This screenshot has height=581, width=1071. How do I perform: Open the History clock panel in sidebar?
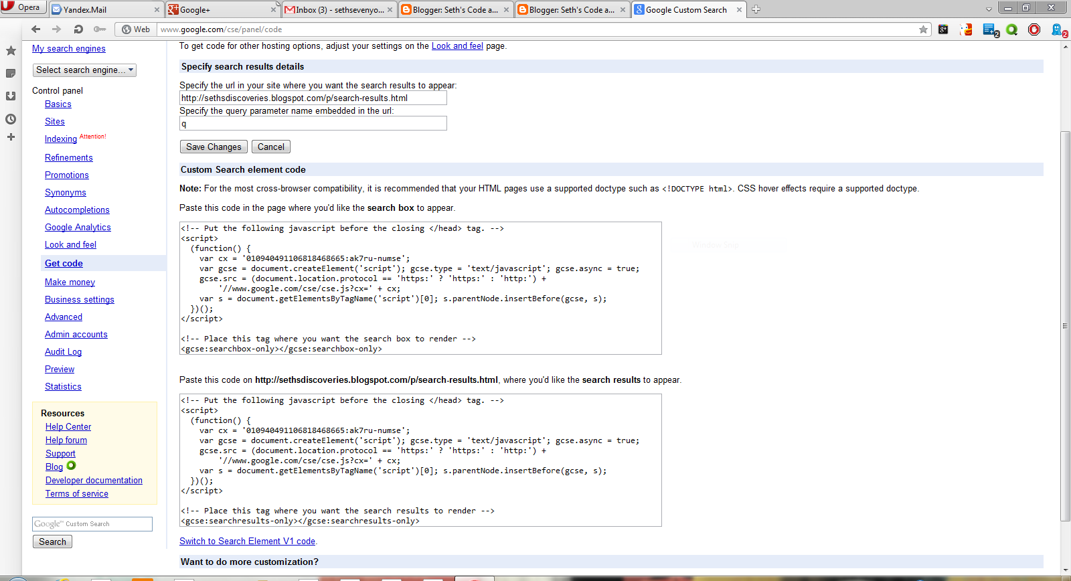tap(11, 119)
